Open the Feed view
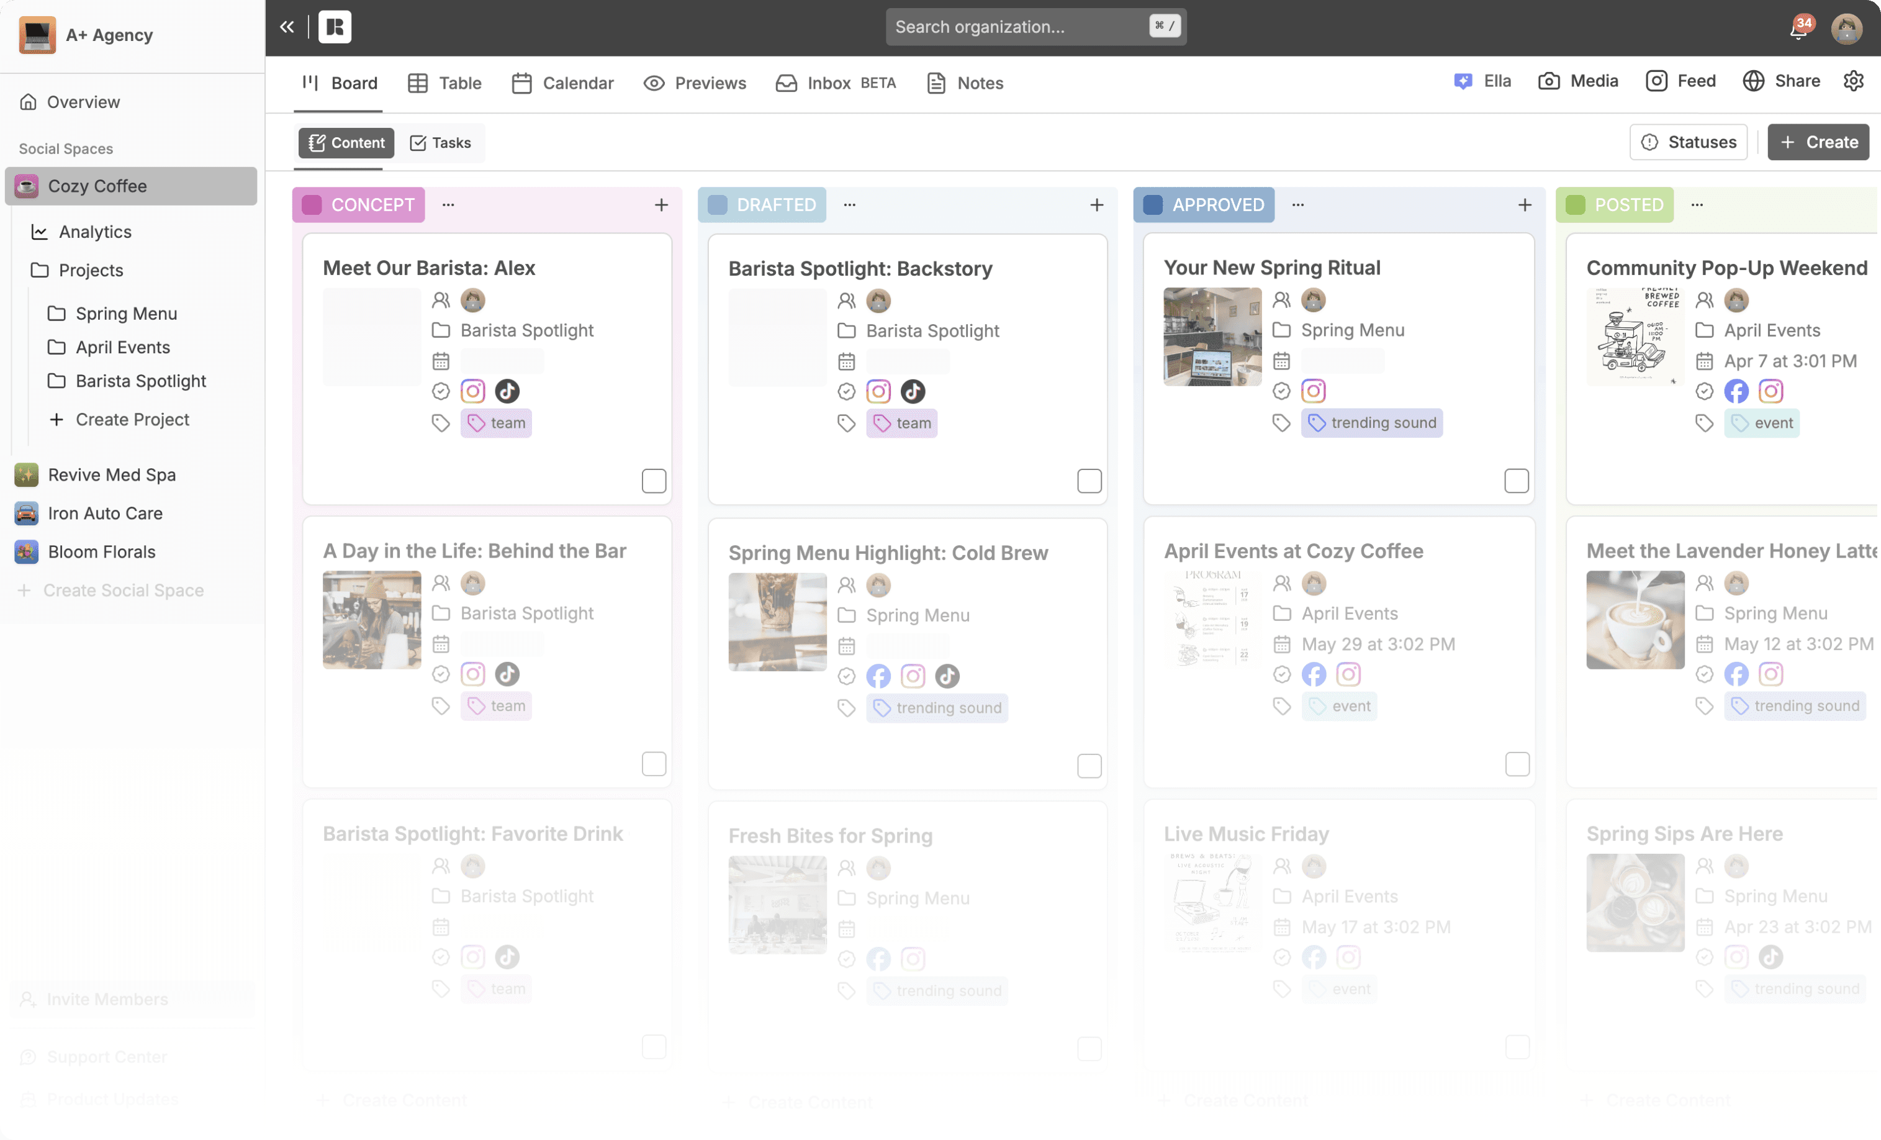This screenshot has height=1140, width=1881. [x=1681, y=81]
